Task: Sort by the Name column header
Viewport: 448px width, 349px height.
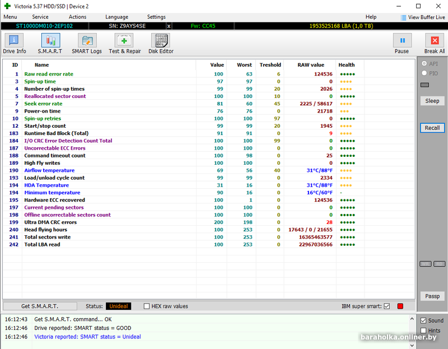Action: click(x=41, y=65)
